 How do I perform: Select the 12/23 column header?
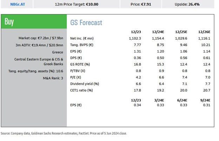click(136, 32)
